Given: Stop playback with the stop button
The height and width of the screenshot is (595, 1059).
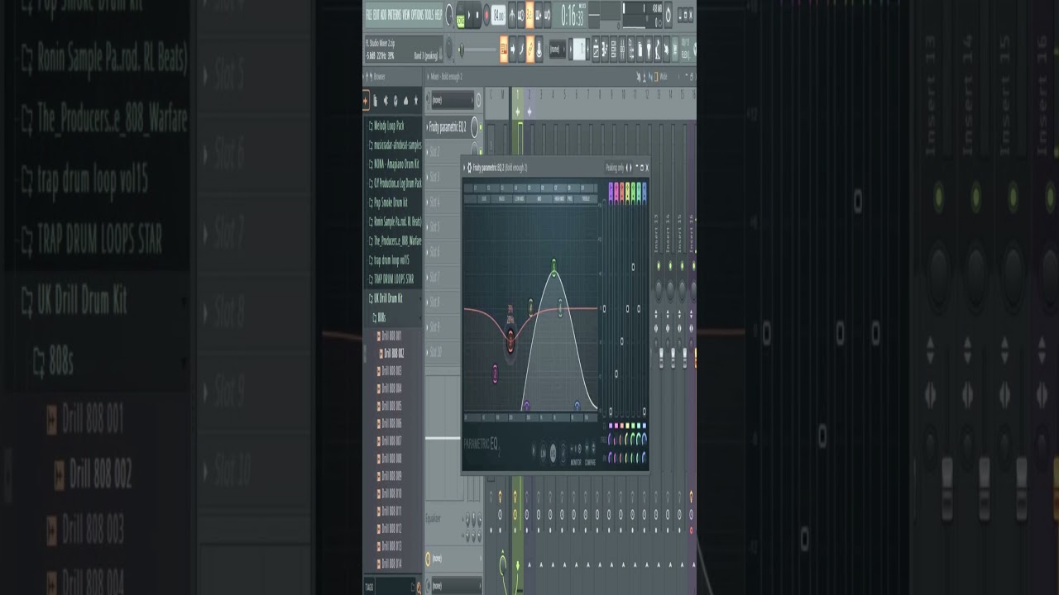Looking at the screenshot, I should pyautogui.click(x=477, y=15).
